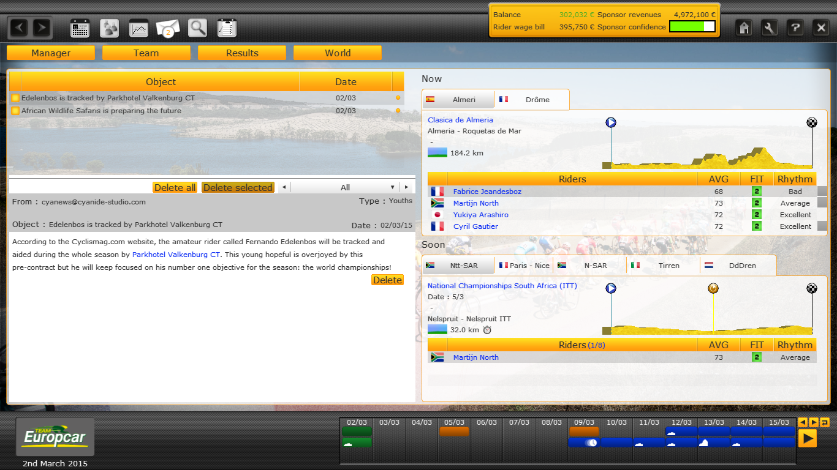Switch to the Paris - Nice tab
Image resolution: width=837 pixels, height=470 pixels.
point(524,266)
